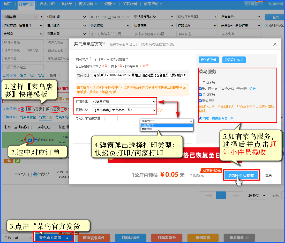285x243 pixels.
Task: Click the 打印发货单 button
Action: (x=167, y=238)
